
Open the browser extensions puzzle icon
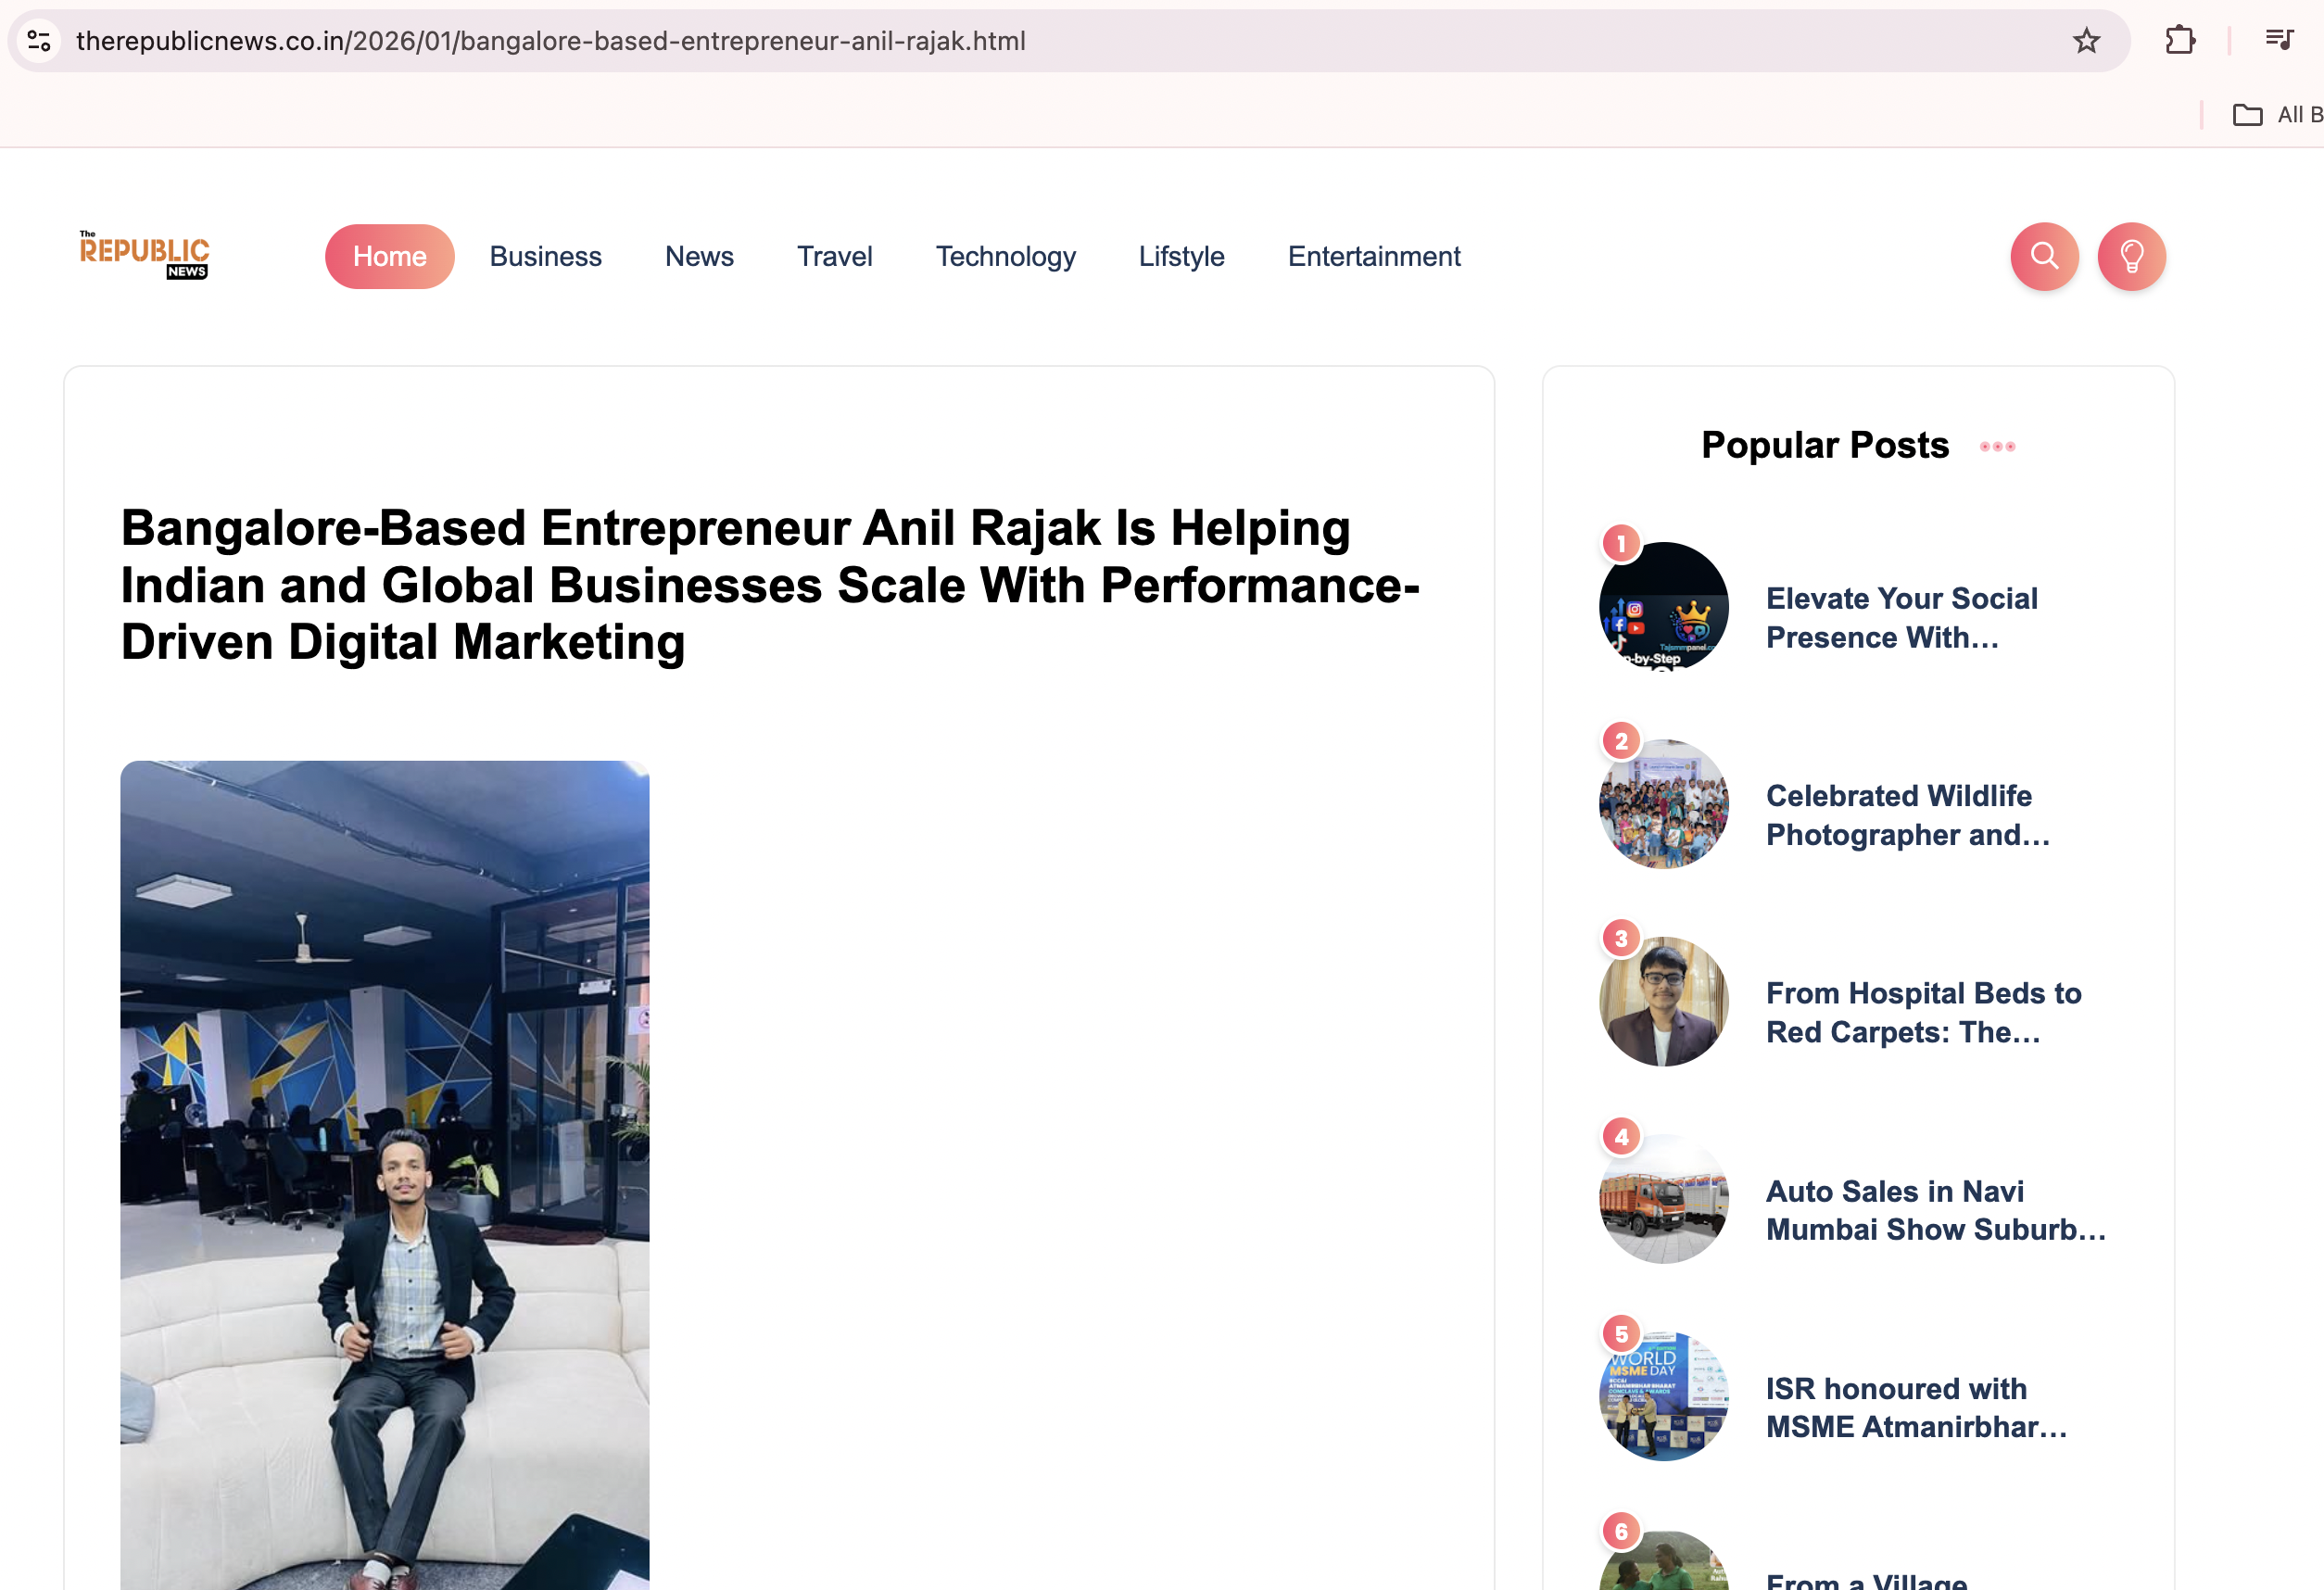click(2180, 41)
